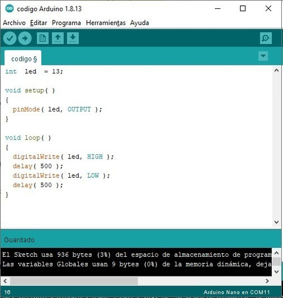Click the 'Guardado.' status message
The image size is (283, 298).
coord(20,240)
